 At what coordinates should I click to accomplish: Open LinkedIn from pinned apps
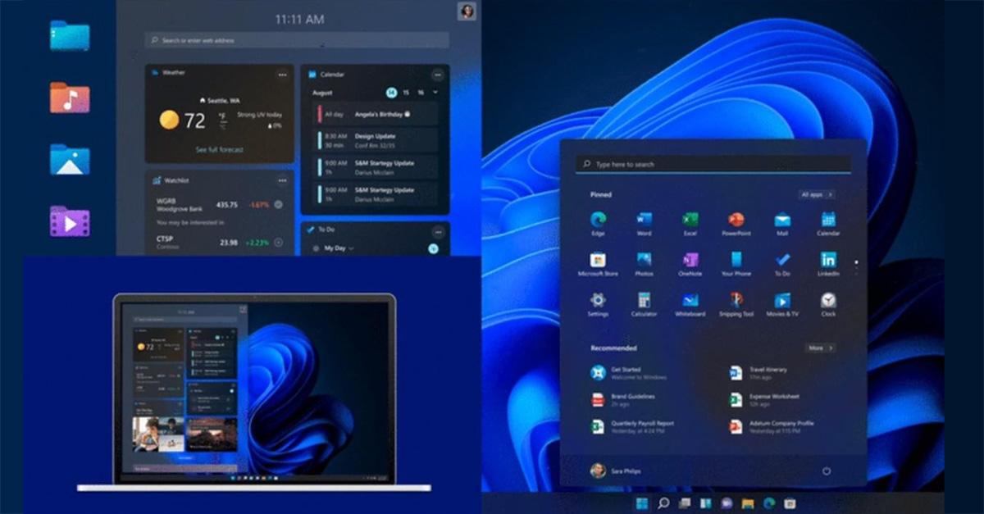[x=828, y=263]
